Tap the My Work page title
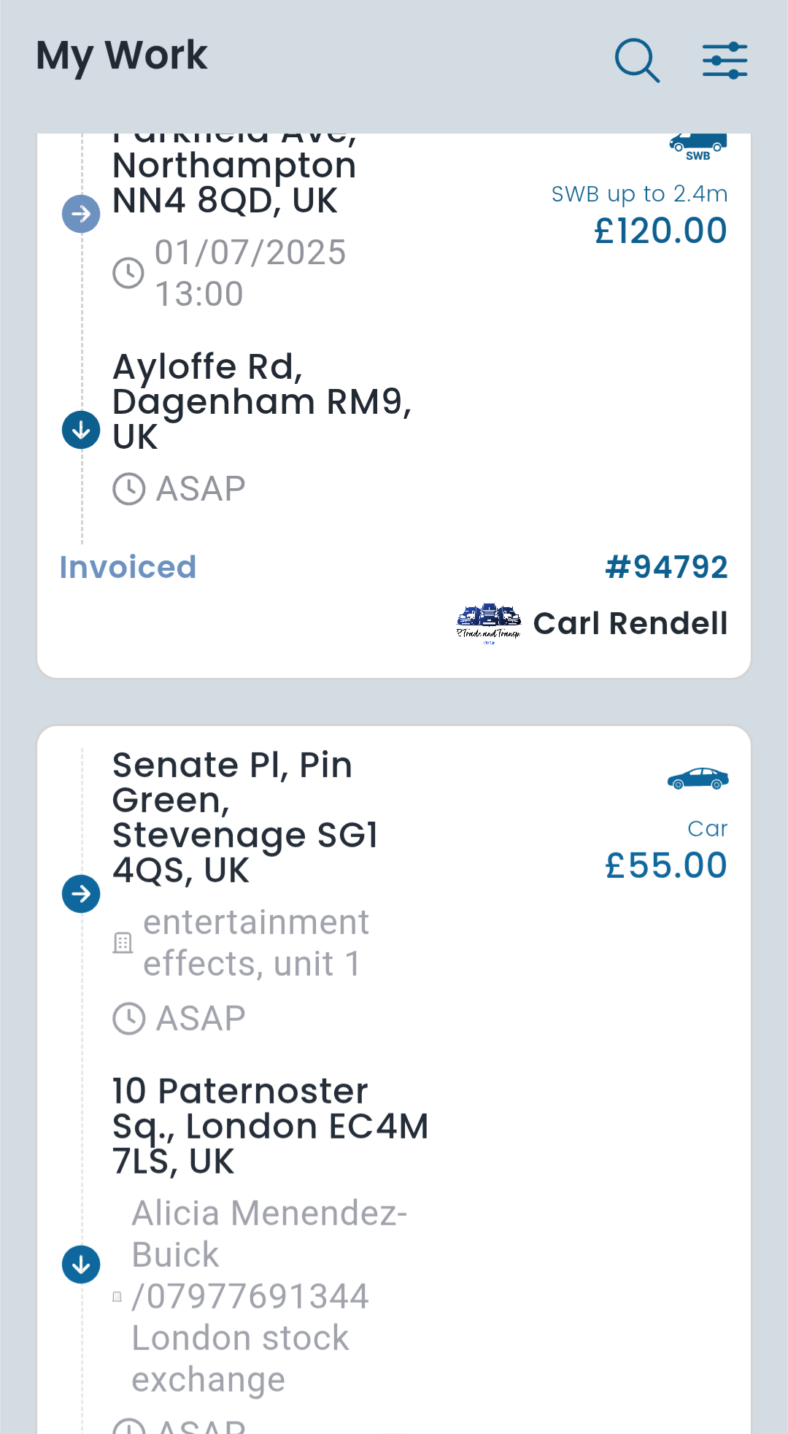 click(122, 55)
